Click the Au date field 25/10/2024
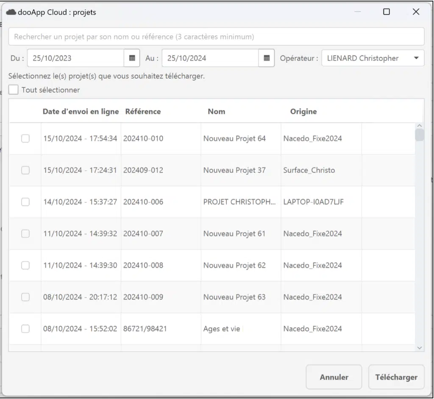 (210, 58)
